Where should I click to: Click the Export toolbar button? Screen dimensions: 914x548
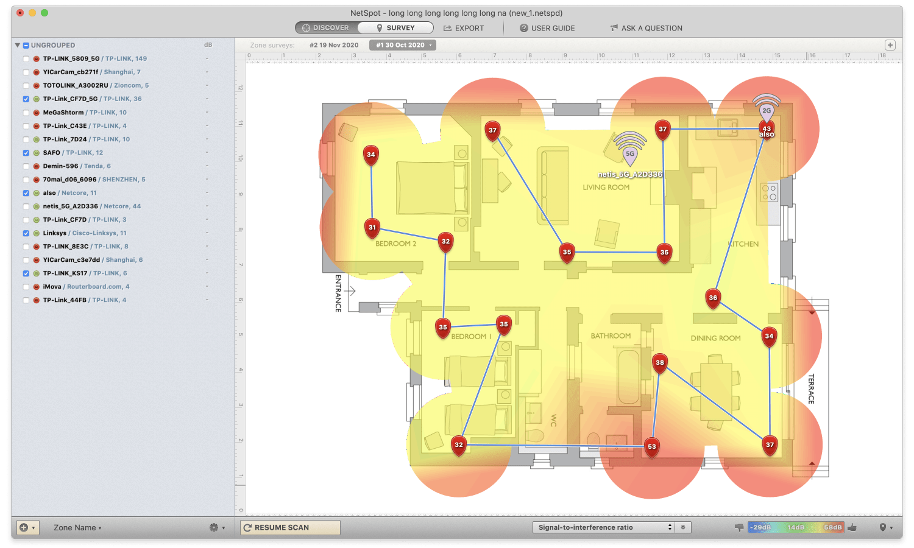pyautogui.click(x=464, y=28)
